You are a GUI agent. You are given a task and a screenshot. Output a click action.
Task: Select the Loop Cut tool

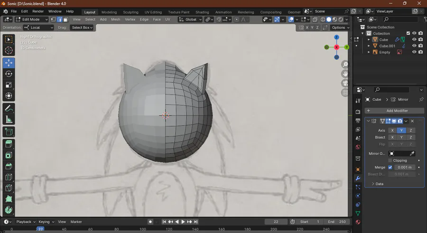[9, 177]
